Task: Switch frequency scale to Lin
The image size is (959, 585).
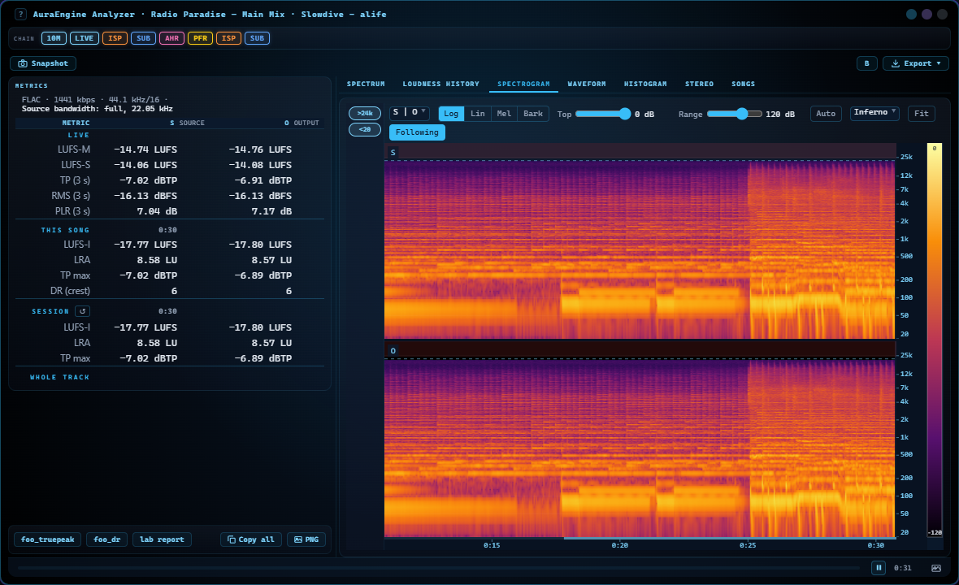Action: click(478, 114)
